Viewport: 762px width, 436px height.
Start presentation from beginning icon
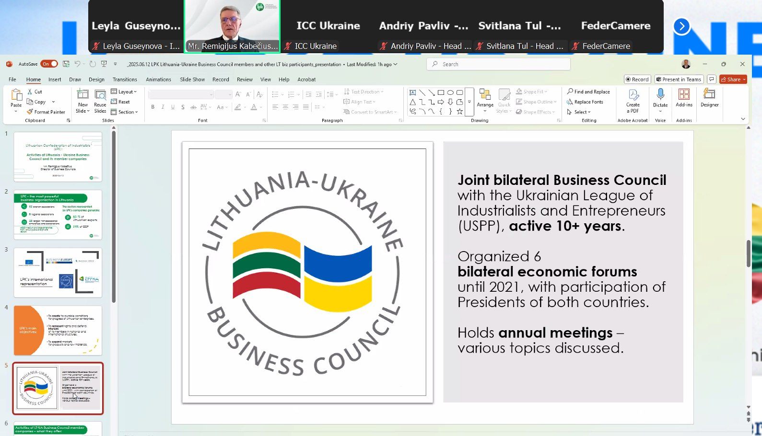tap(104, 64)
